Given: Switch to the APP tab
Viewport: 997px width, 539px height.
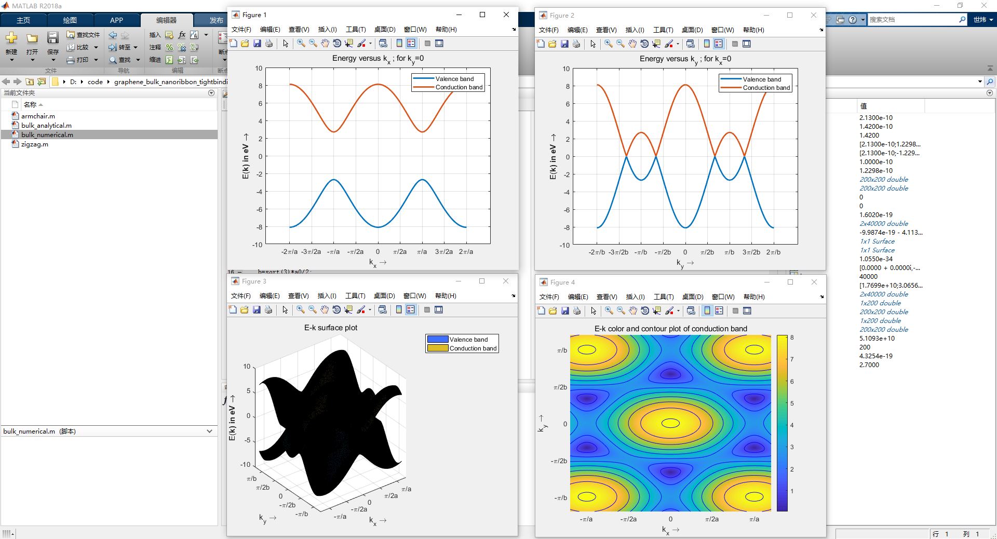Looking at the screenshot, I should coord(116,20).
